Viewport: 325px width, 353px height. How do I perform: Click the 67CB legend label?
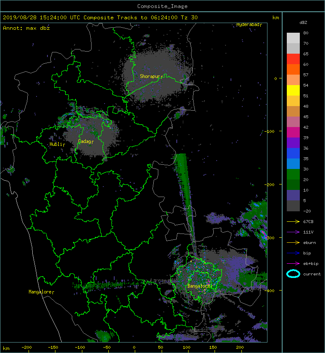[308, 221]
